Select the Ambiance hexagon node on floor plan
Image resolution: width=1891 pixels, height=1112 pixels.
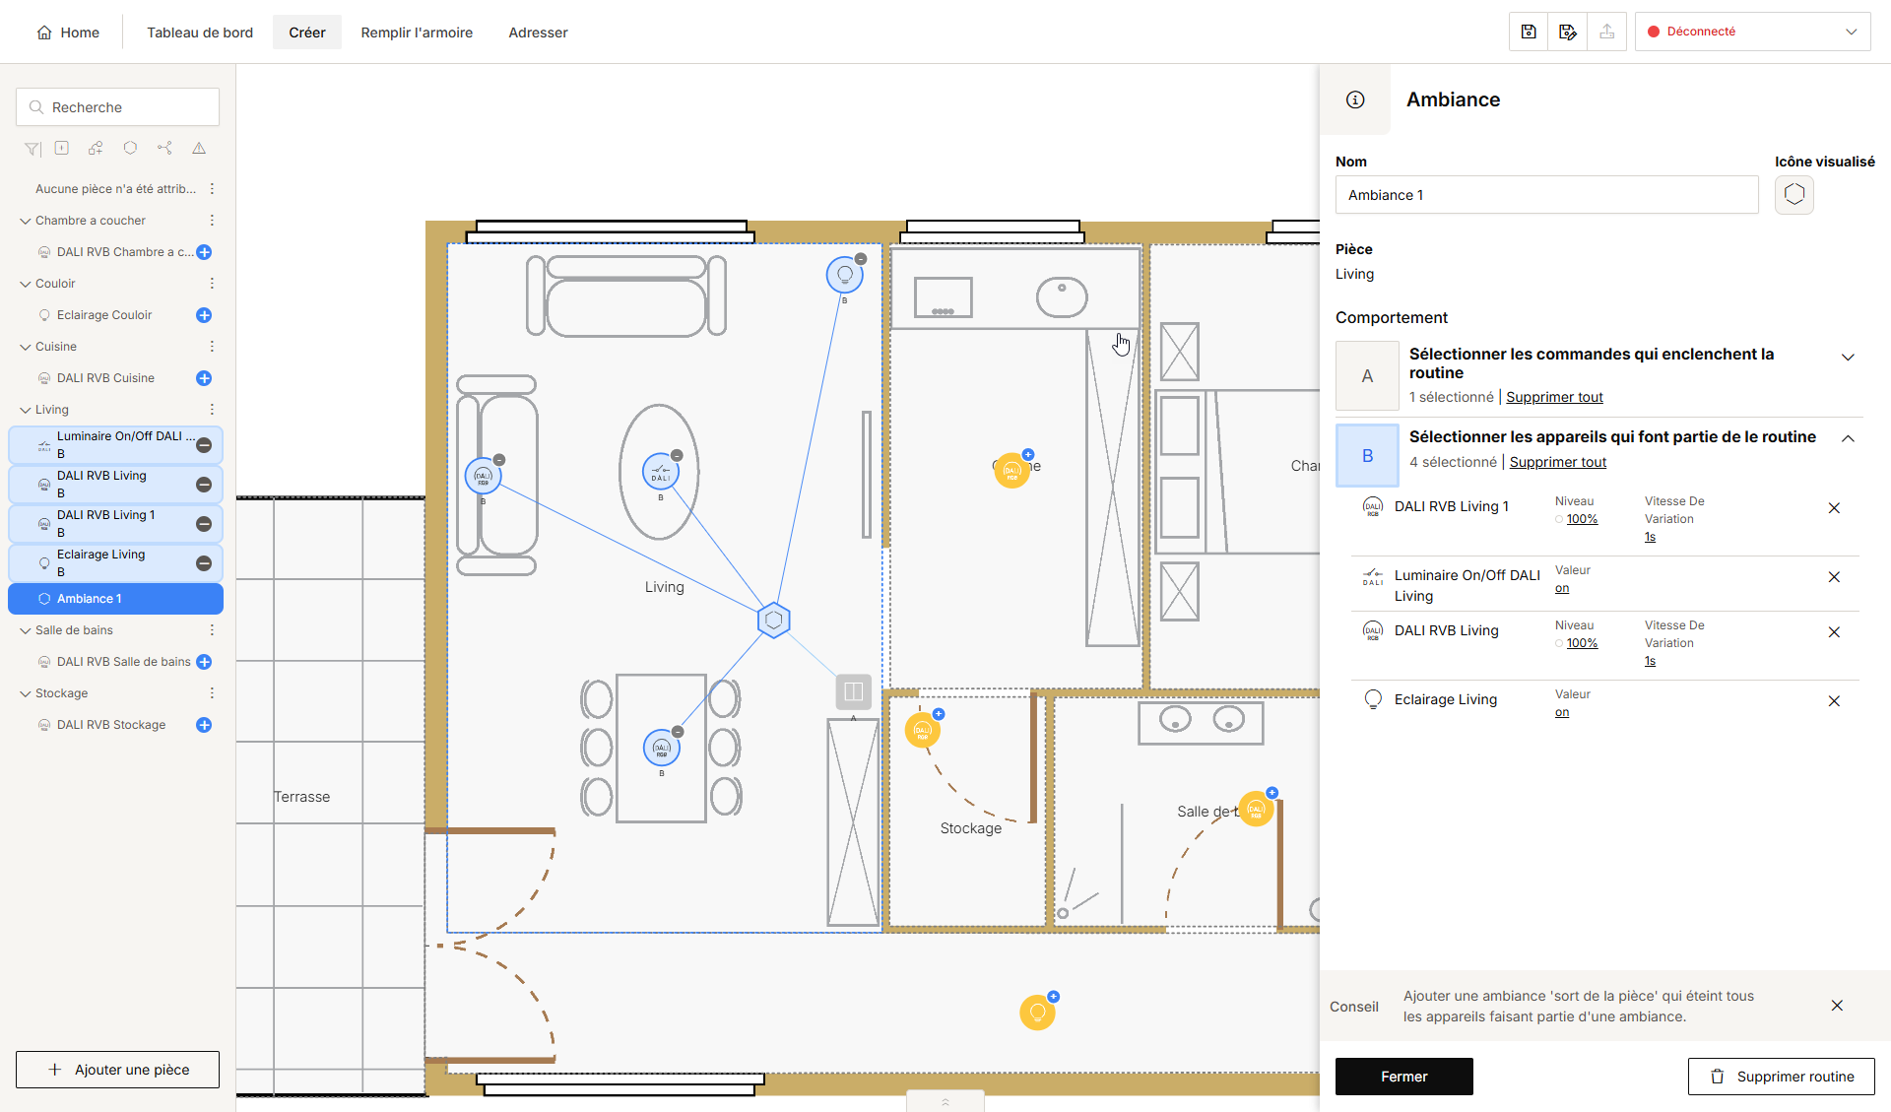coord(774,621)
